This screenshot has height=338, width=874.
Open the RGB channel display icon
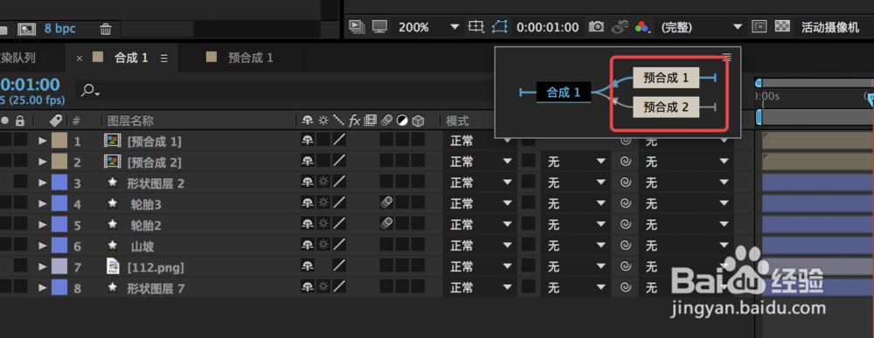click(x=642, y=27)
